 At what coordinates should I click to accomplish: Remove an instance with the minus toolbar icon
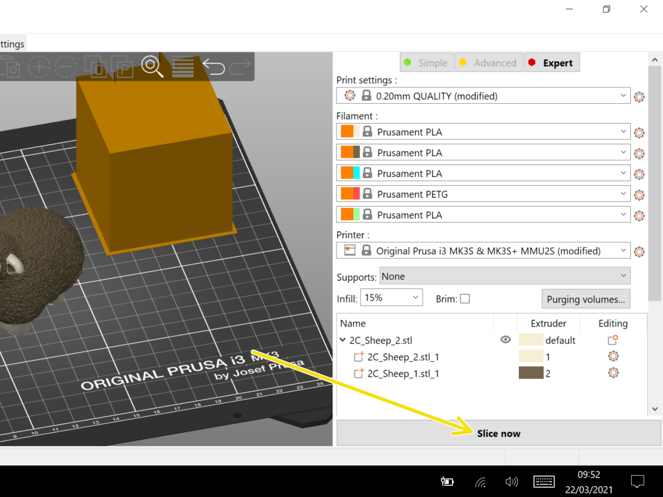coord(66,66)
